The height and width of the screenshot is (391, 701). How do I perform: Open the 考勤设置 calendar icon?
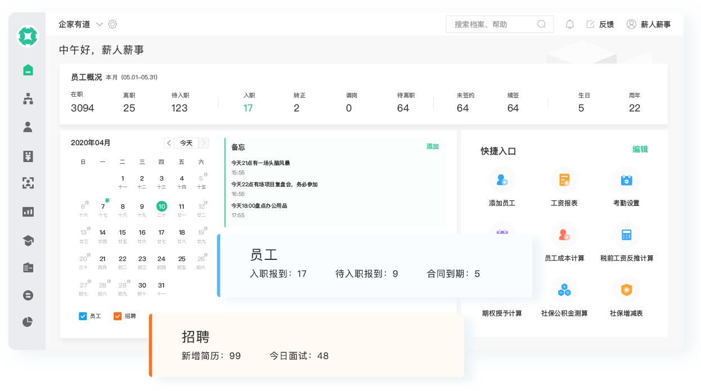pos(627,180)
